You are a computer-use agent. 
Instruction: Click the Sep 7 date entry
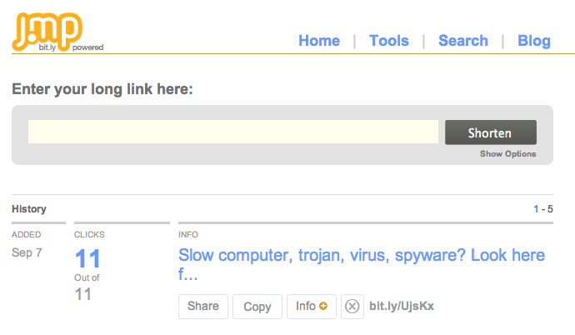pos(27,252)
